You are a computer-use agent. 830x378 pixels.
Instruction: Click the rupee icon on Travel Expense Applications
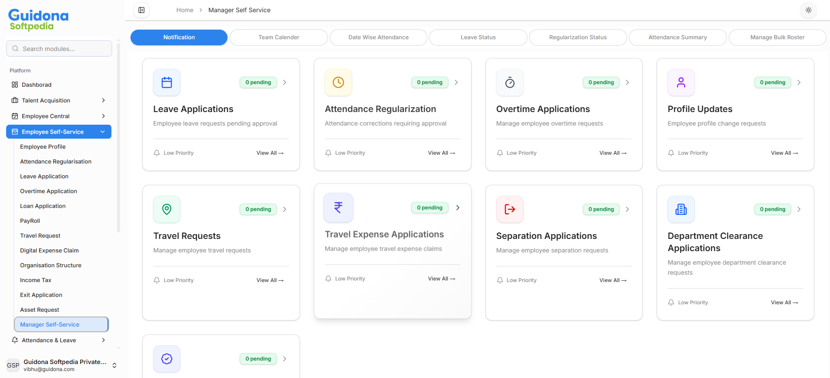pos(338,208)
